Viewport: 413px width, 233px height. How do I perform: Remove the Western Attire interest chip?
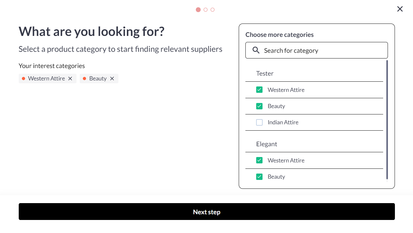(x=70, y=79)
